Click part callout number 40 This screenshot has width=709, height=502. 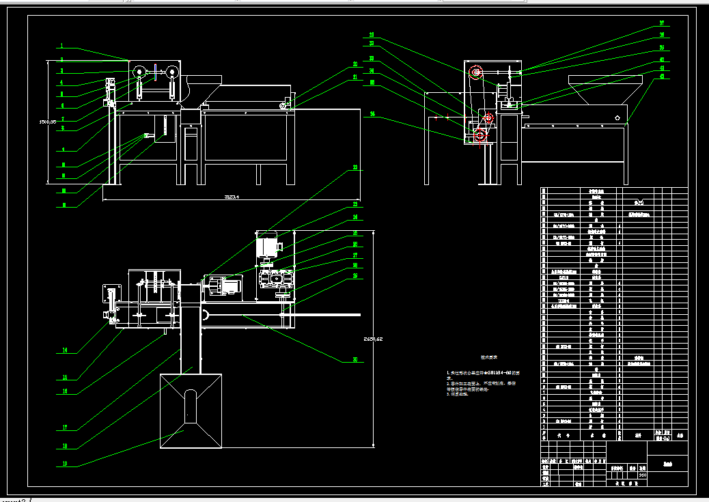tap(661, 59)
